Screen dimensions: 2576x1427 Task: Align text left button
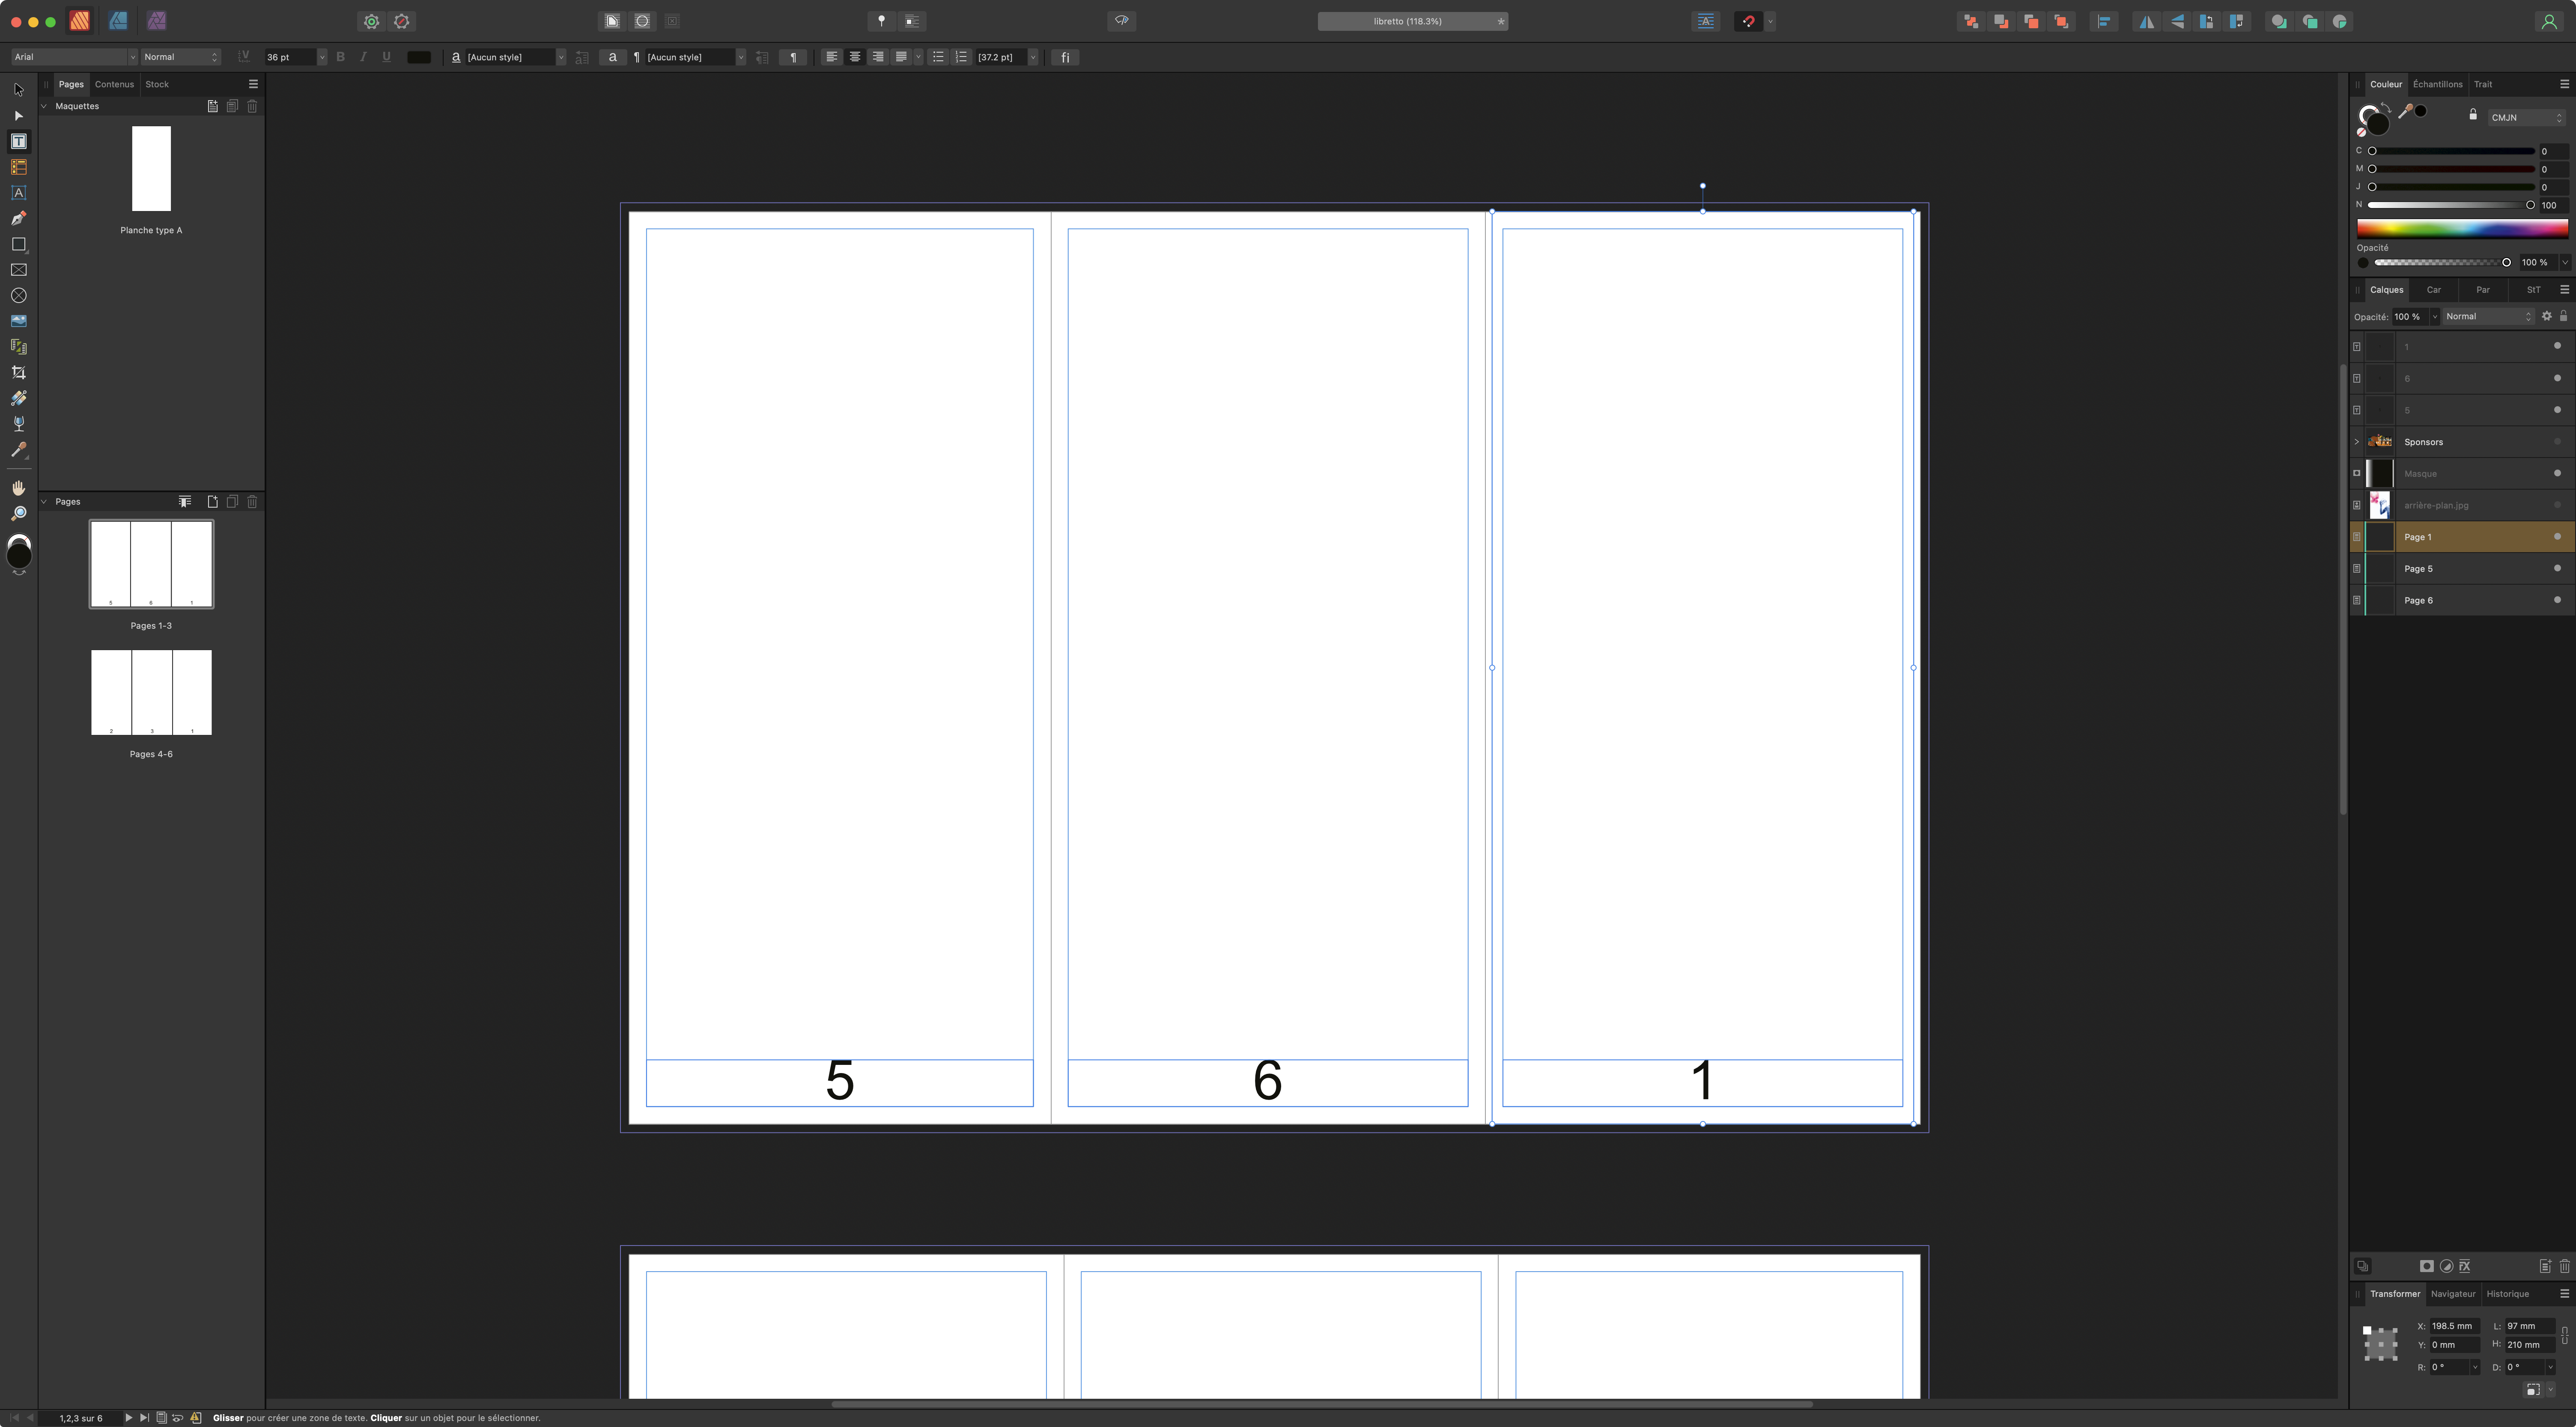point(831,57)
